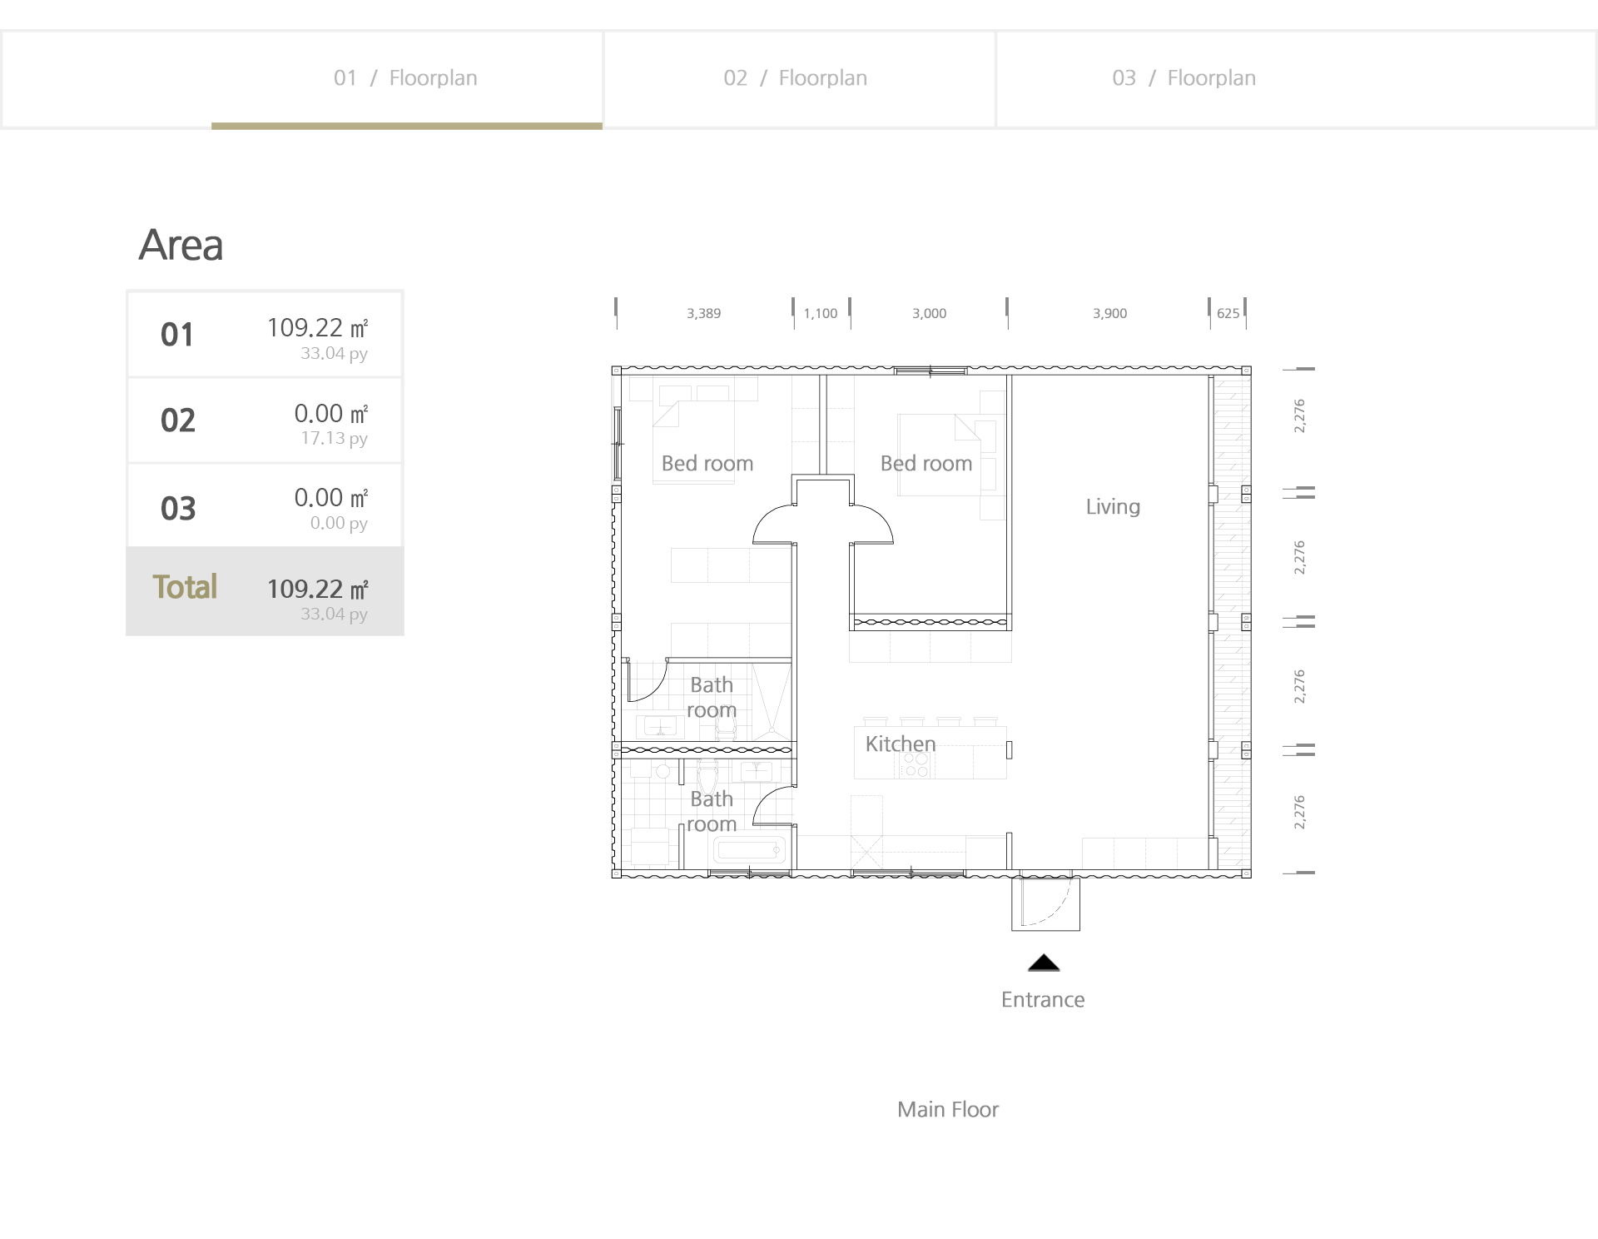Click the bathtub symbol in lower bathroom
1598x1239 pixels.
coord(749,851)
